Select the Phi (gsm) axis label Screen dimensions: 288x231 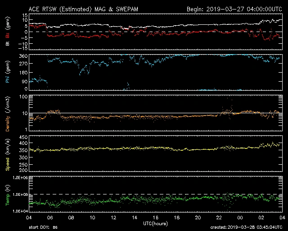7,72
